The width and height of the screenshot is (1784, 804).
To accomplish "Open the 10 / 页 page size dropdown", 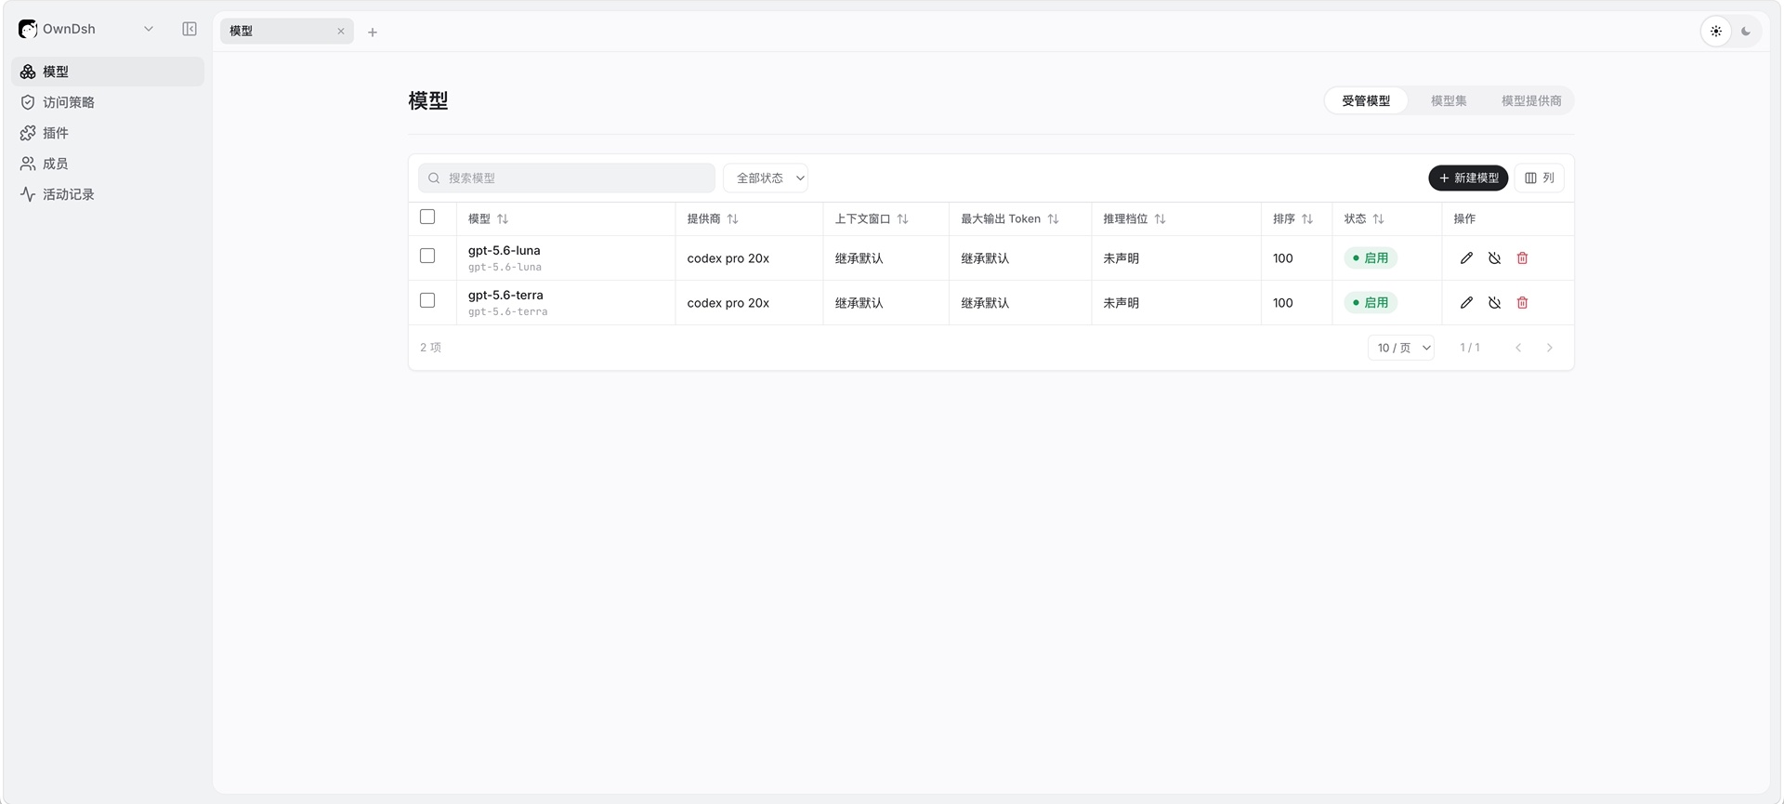I will tap(1401, 348).
